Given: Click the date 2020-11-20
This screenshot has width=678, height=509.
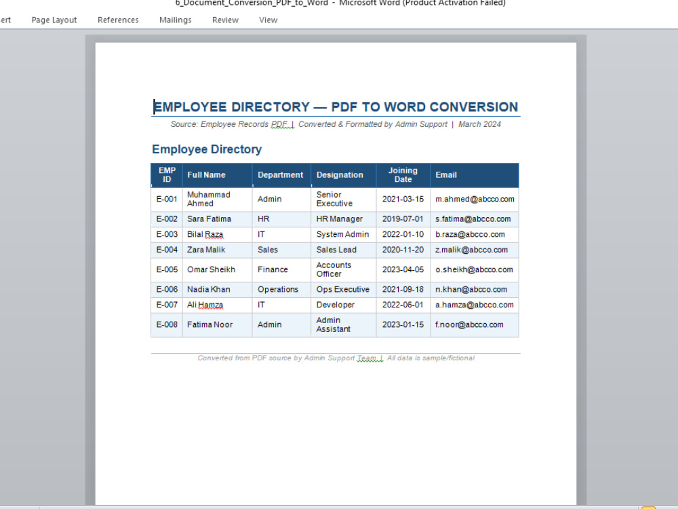Looking at the screenshot, I should point(403,250).
